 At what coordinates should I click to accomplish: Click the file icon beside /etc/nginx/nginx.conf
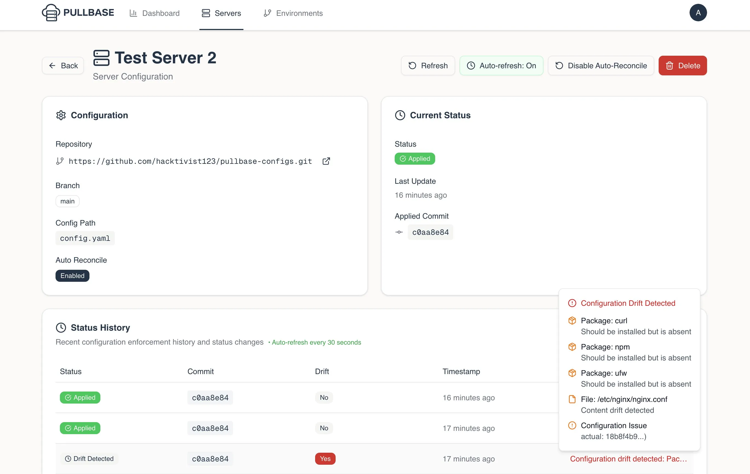click(572, 399)
